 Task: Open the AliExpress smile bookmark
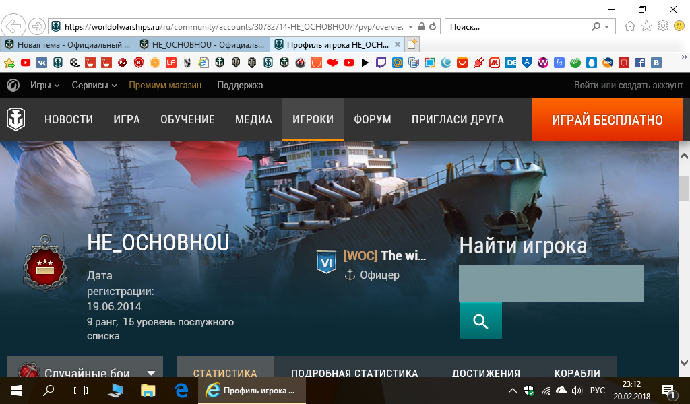pyautogui.click(x=462, y=63)
